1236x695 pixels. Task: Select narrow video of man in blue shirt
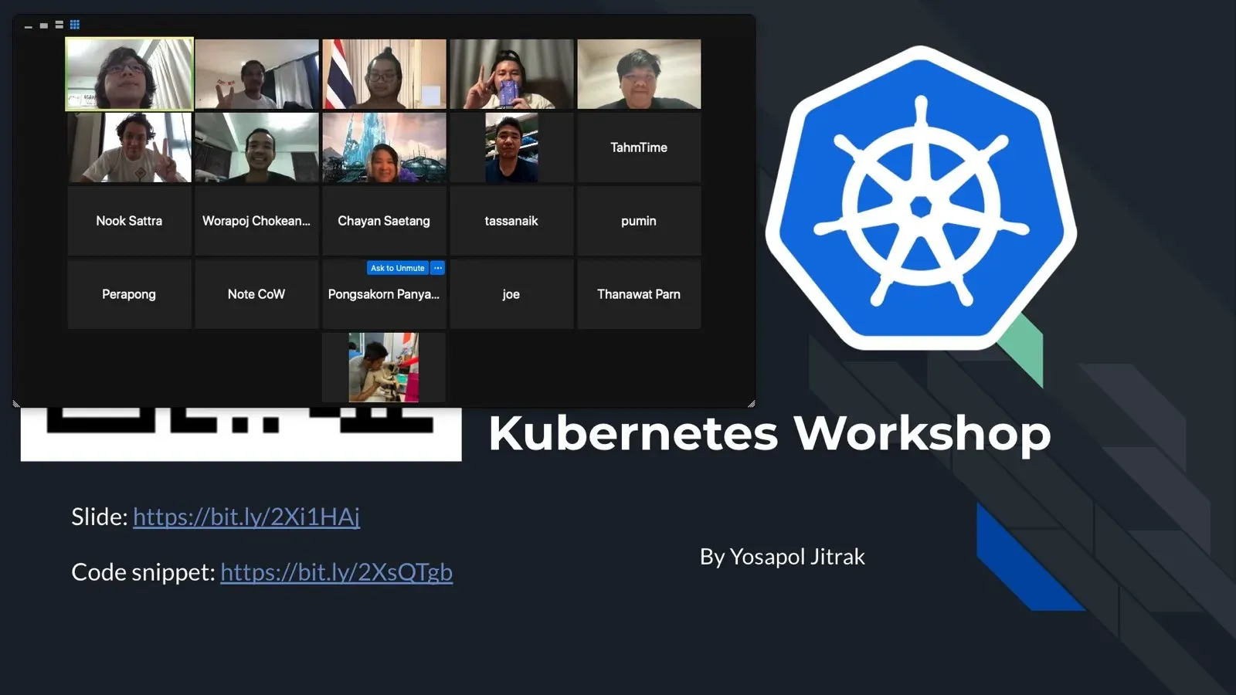tap(511, 147)
